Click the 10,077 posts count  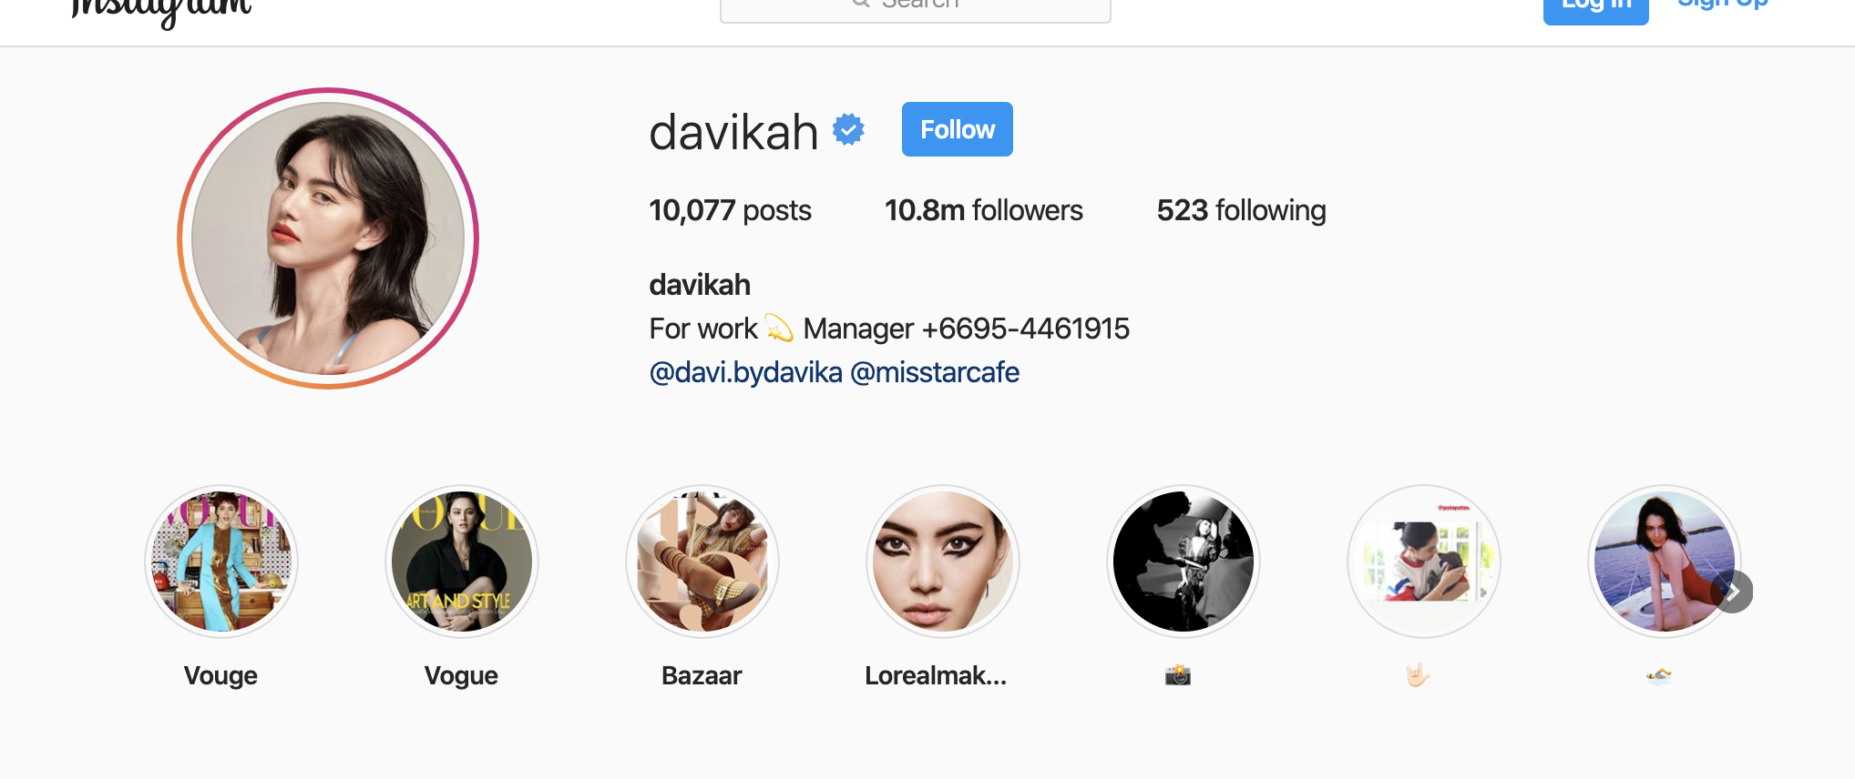click(731, 210)
